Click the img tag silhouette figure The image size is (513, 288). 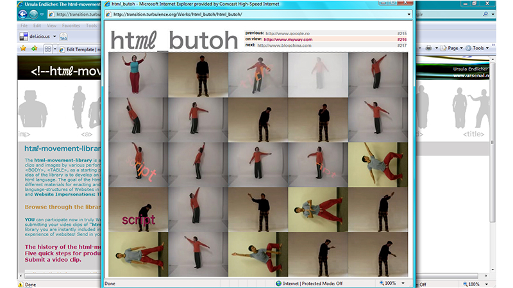[33, 109]
